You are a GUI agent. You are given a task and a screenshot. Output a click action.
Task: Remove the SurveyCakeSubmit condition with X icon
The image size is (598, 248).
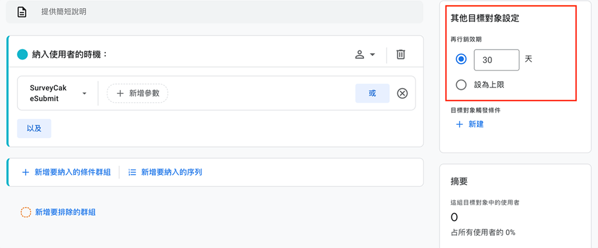[402, 93]
